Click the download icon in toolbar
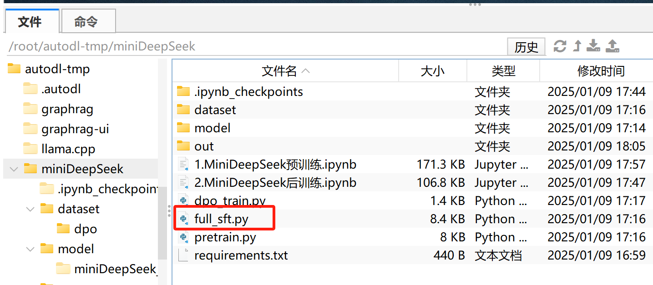Viewport: 653px width, 285px height. point(593,46)
